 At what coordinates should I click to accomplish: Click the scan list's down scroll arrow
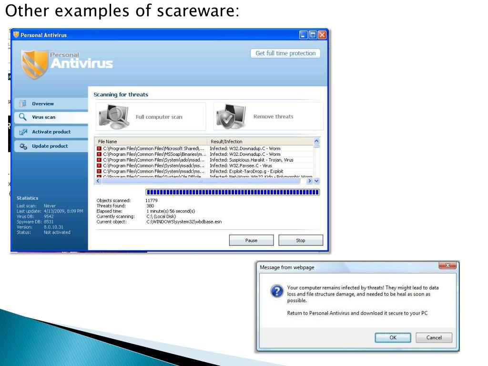(316, 181)
